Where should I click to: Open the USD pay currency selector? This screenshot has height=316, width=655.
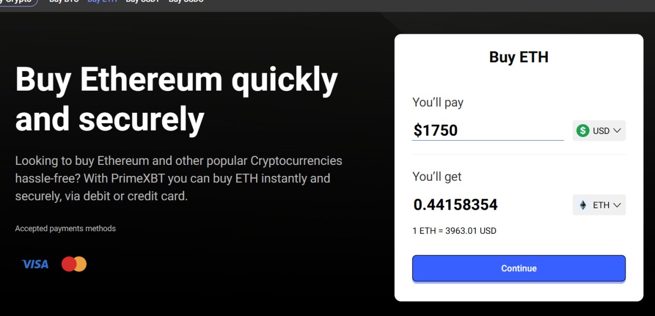pyautogui.click(x=599, y=131)
